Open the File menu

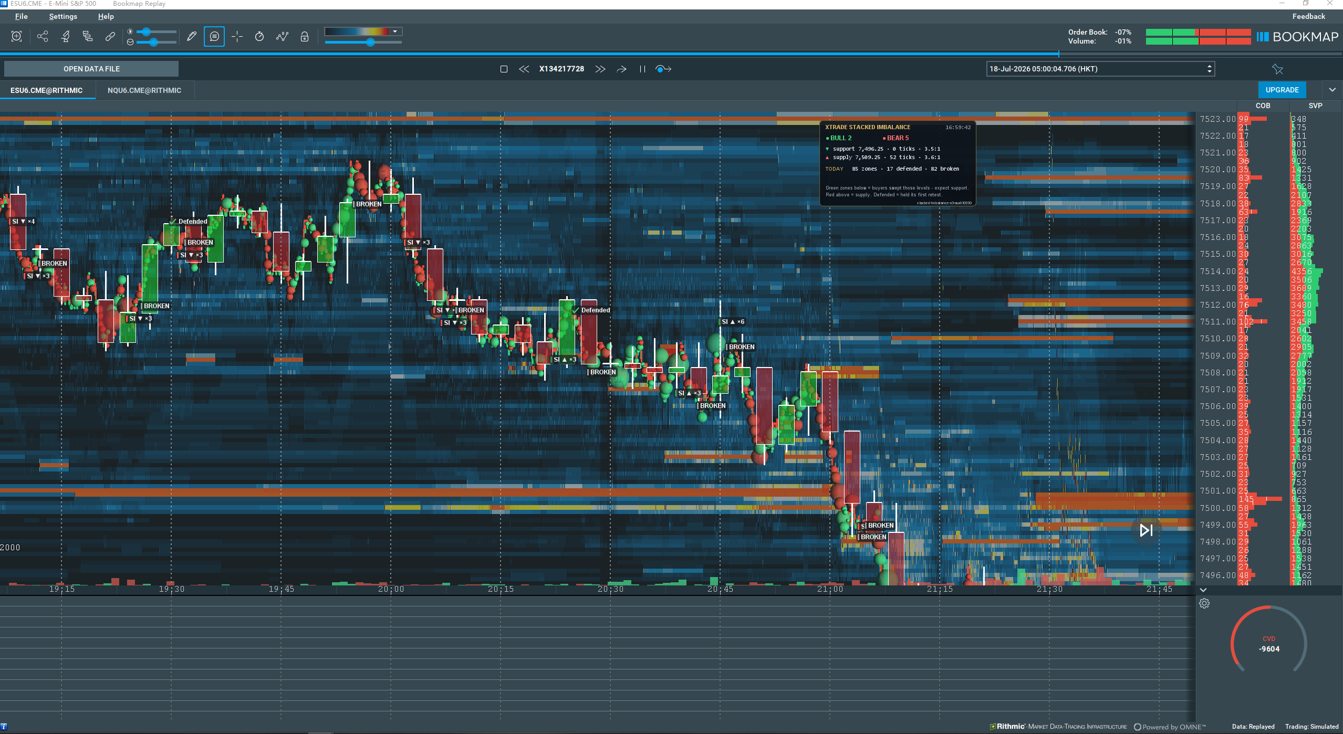click(22, 16)
